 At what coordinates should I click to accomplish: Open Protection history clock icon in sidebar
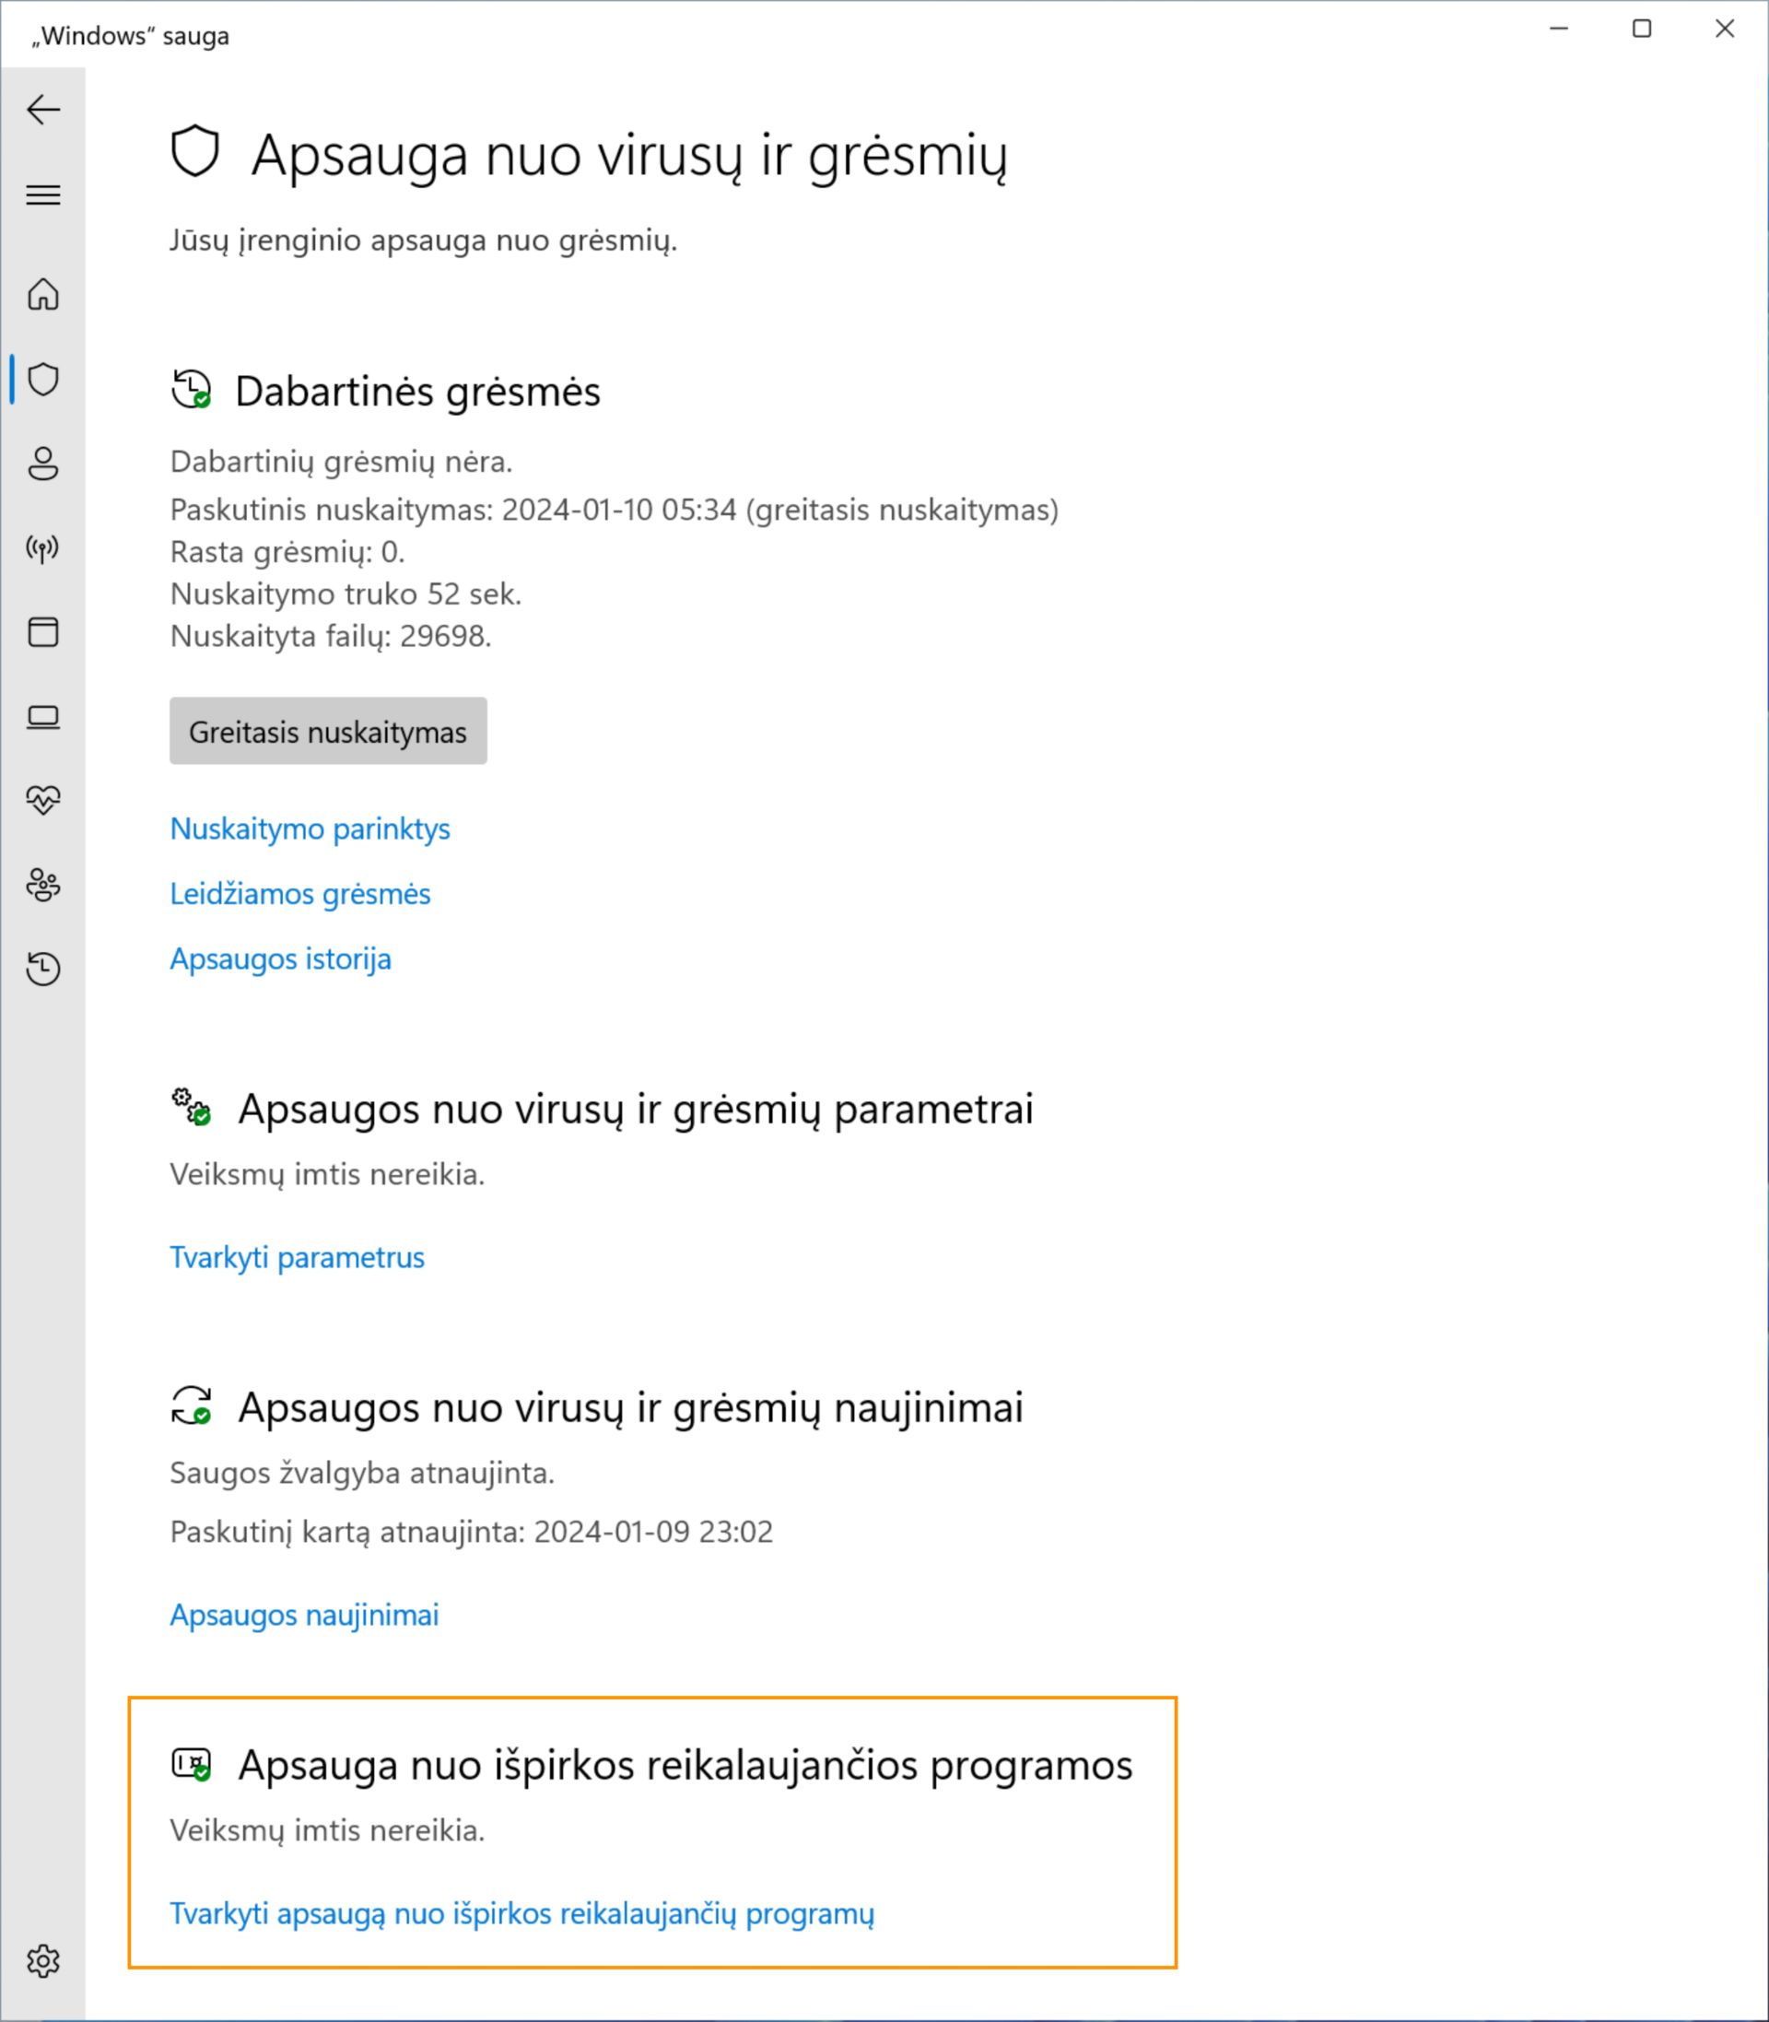coord(43,969)
